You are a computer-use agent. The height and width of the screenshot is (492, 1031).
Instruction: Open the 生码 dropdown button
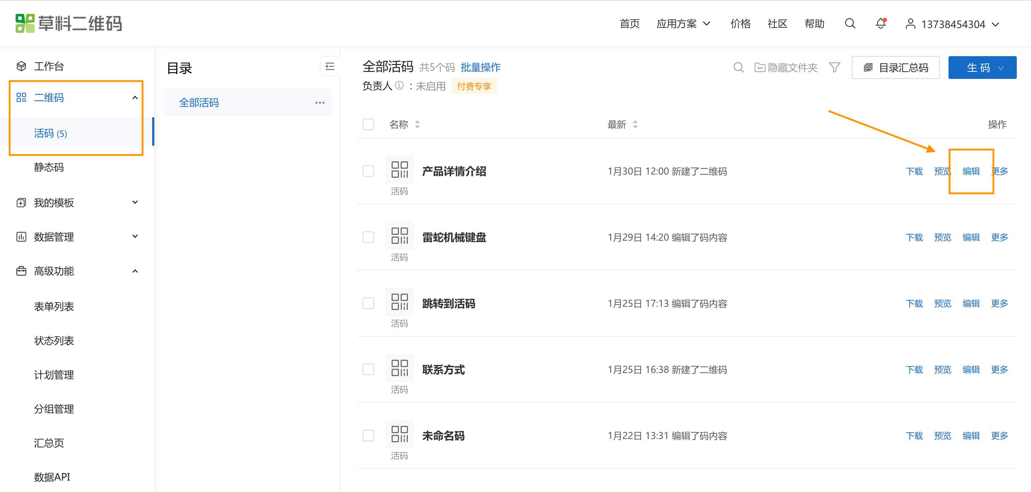tap(982, 68)
